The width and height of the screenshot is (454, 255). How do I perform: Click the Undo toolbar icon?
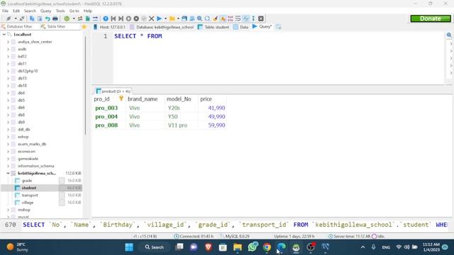(48, 18)
